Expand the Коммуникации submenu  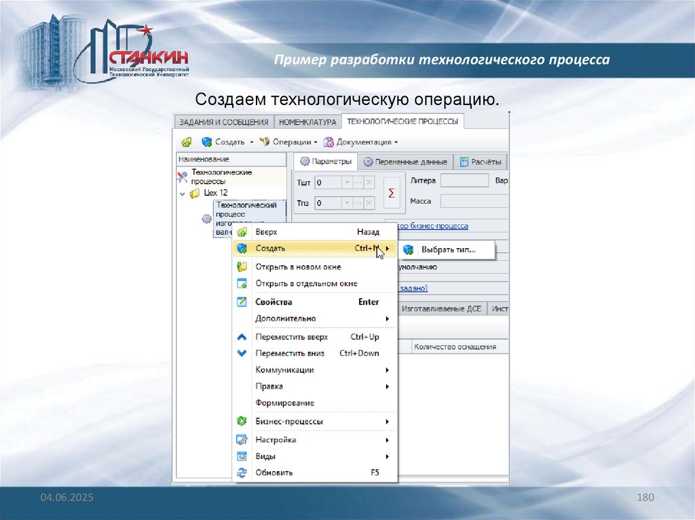pos(314,370)
